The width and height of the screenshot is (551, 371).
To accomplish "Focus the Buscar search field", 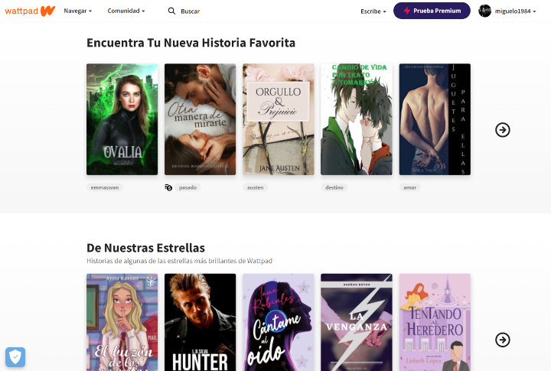I will [x=190, y=11].
